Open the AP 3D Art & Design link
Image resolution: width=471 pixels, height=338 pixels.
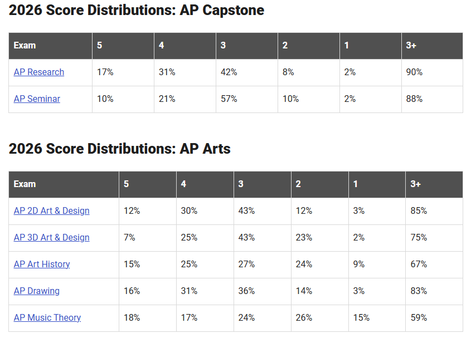click(x=52, y=238)
